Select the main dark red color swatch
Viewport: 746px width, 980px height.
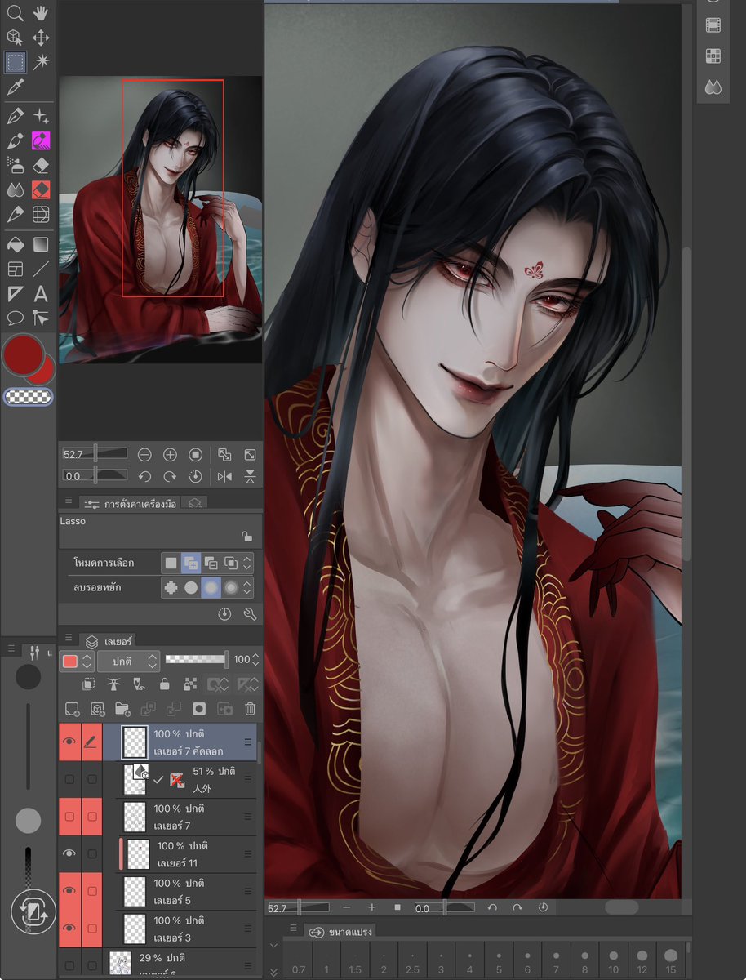pyautogui.click(x=23, y=354)
